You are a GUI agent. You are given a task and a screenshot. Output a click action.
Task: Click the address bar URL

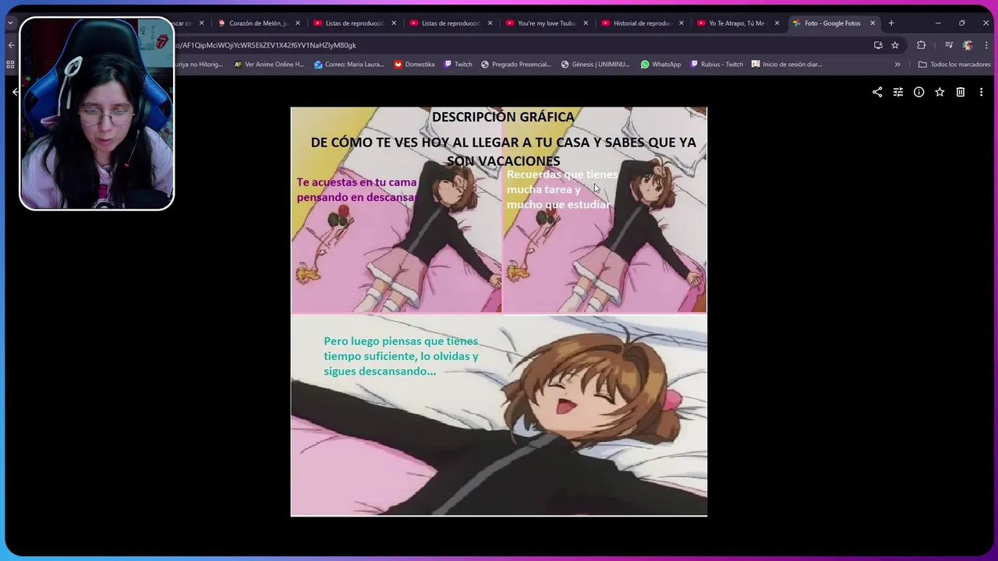(x=266, y=45)
